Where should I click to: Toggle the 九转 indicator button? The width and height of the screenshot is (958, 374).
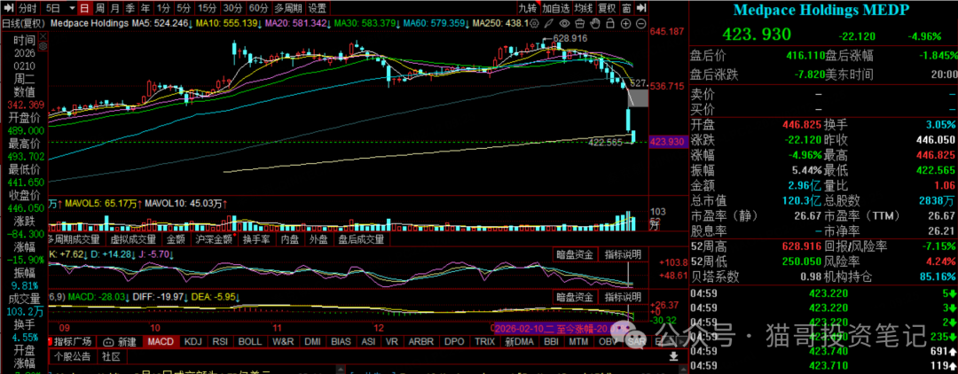click(x=527, y=8)
